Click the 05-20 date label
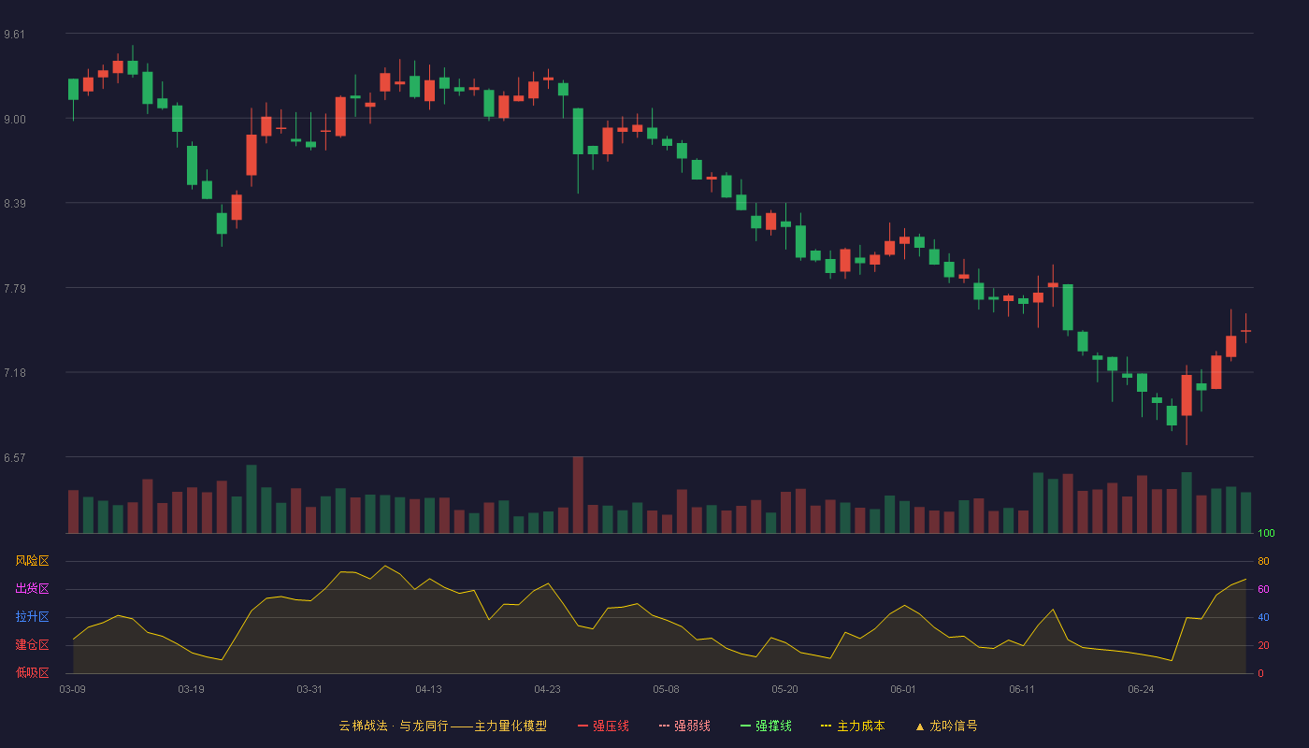The height and width of the screenshot is (748, 1309). tap(784, 689)
